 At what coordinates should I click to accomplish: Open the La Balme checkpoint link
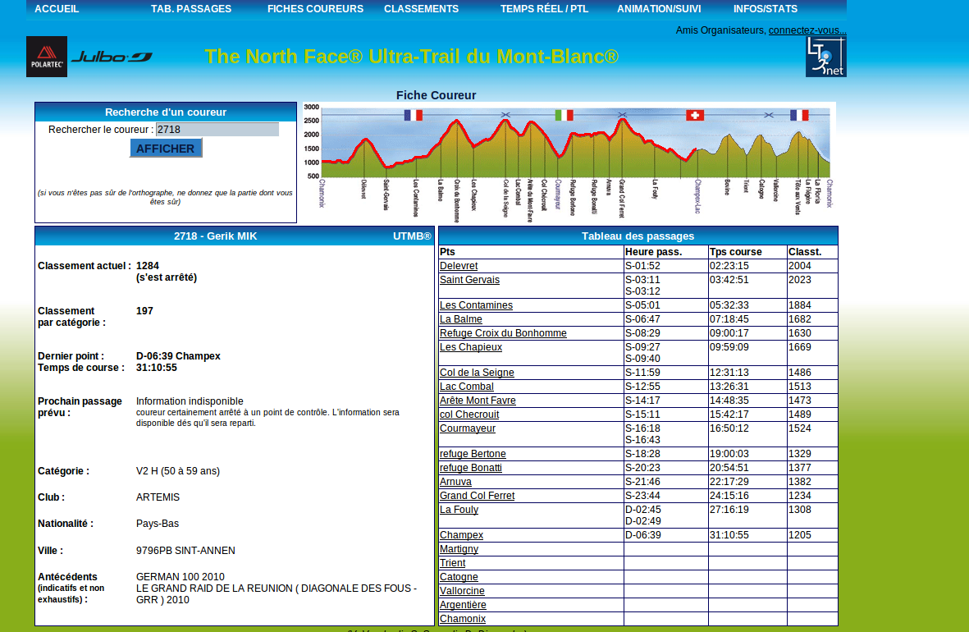(x=461, y=319)
